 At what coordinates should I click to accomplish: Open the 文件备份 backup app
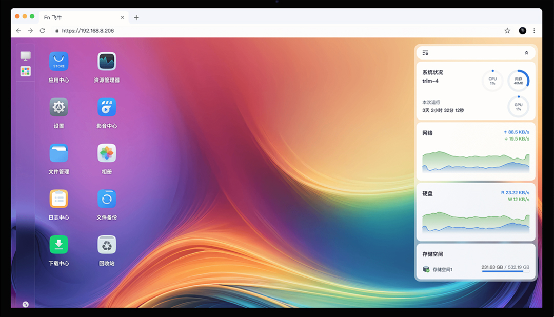click(x=107, y=199)
